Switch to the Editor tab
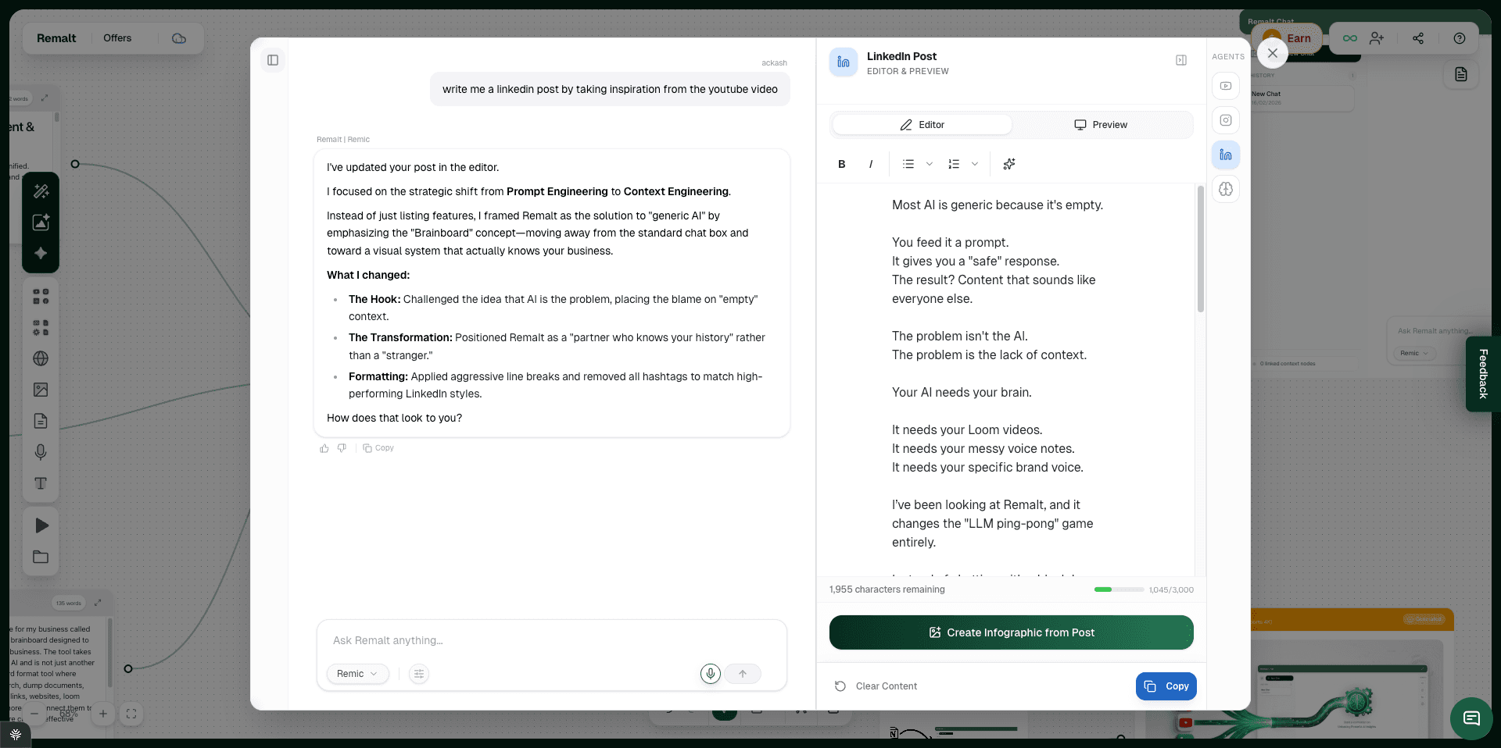Image resolution: width=1501 pixels, height=748 pixels. coord(922,125)
